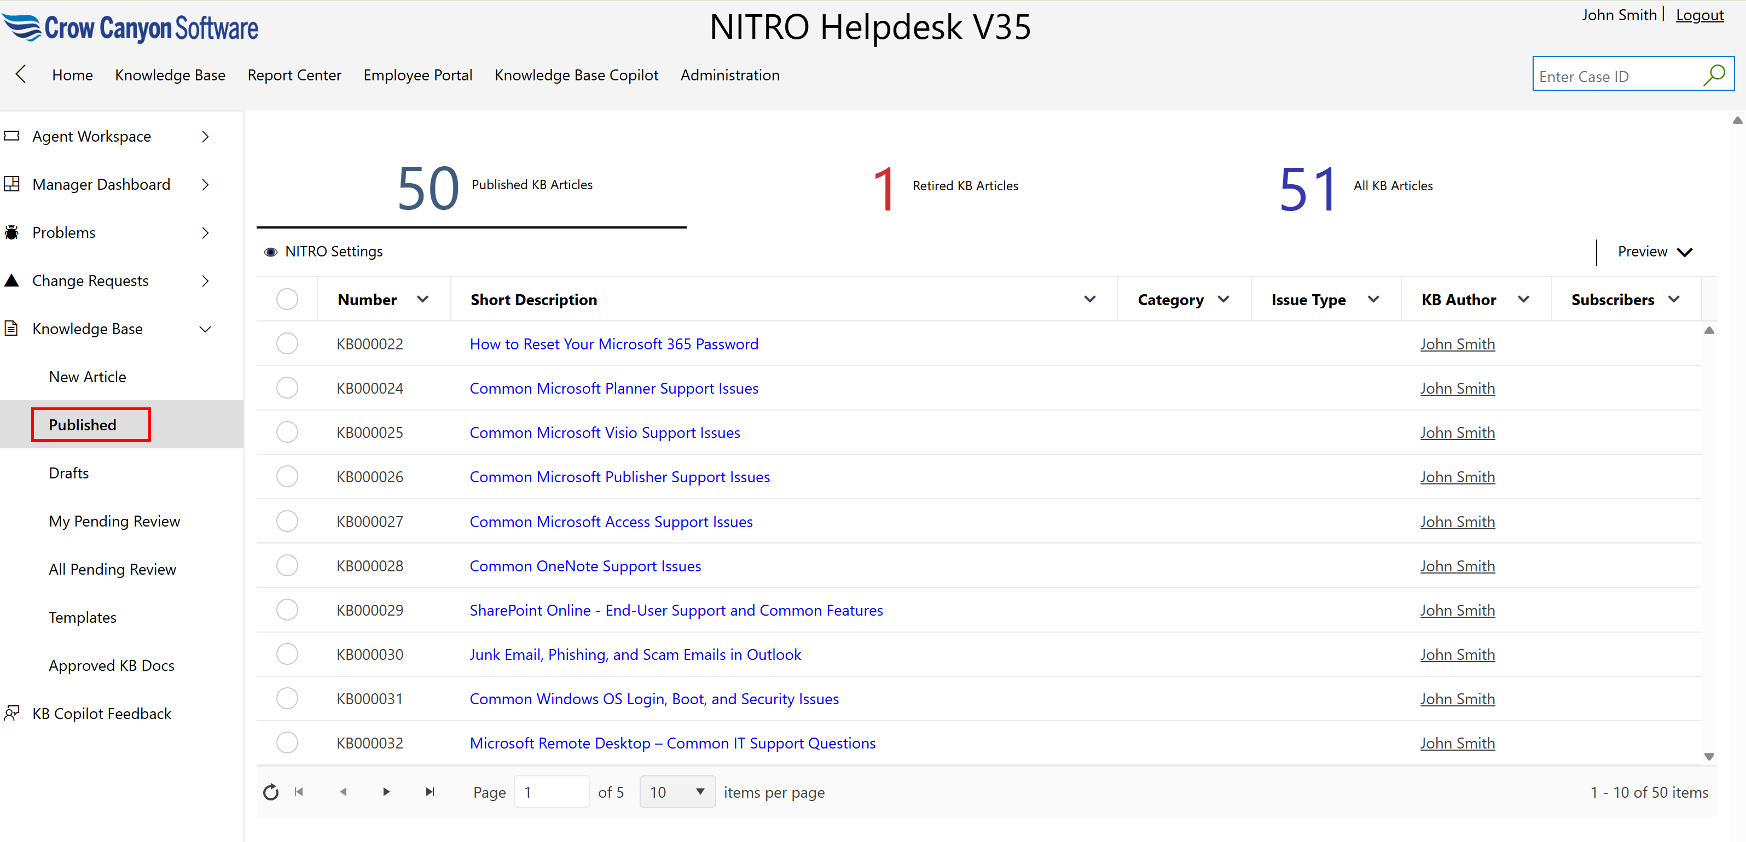
Task: Click the Logout link
Action: (x=1699, y=15)
